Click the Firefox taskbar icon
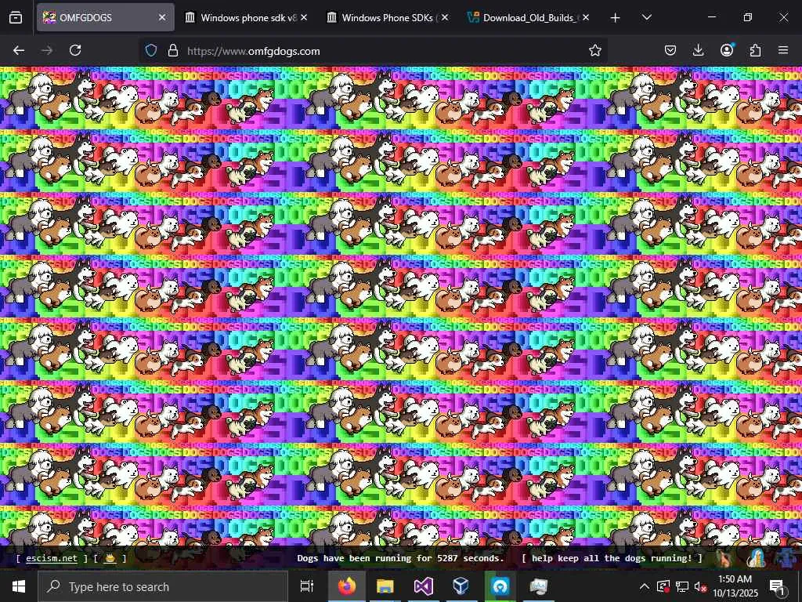The image size is (802, 602). pos(346,586)
